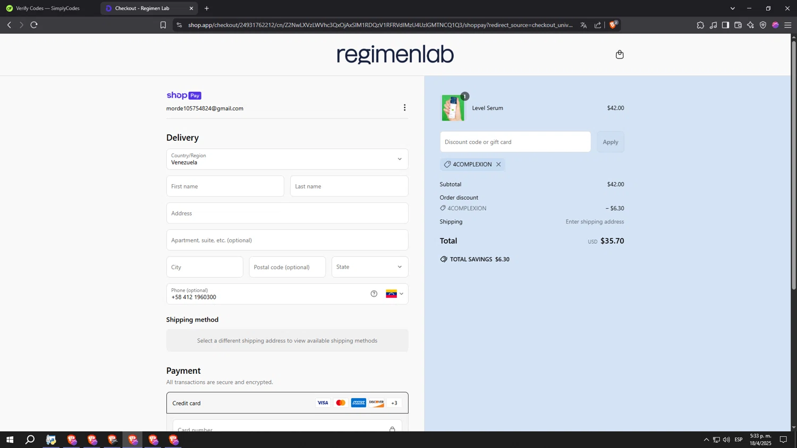Click the share page icon
Image resolution: width=797 pixels, height=448 pixels.
click(598, 25)
